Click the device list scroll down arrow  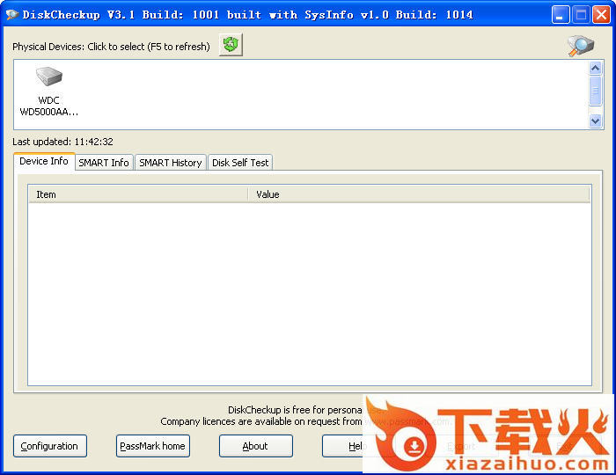coord(595,121)
